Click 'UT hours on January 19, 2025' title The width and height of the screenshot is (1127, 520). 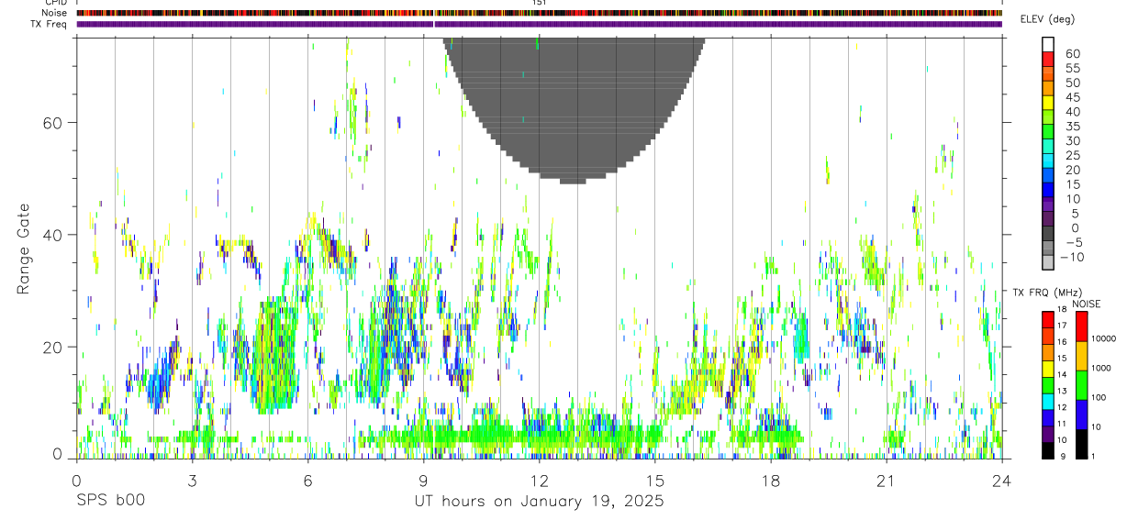540,502
